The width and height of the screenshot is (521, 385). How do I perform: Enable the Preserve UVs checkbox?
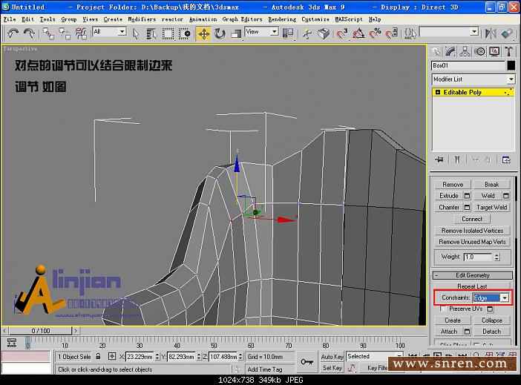(443, 309)
